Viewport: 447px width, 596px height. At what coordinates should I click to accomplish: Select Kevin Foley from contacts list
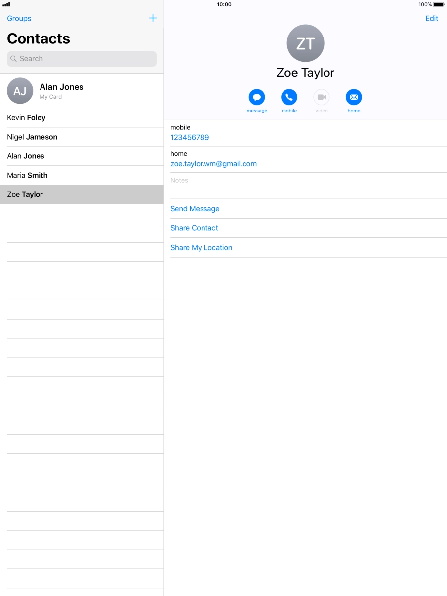(26, 118)
